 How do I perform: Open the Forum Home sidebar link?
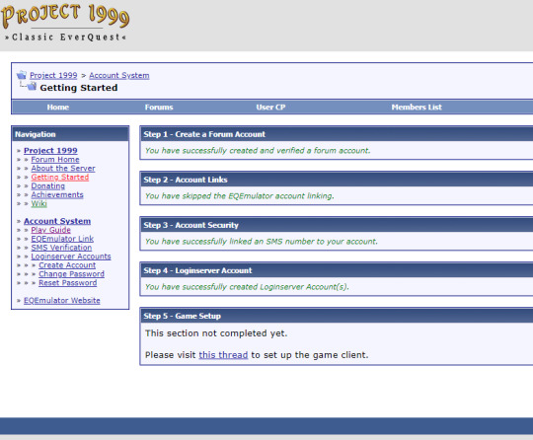(x=55, y=160)
